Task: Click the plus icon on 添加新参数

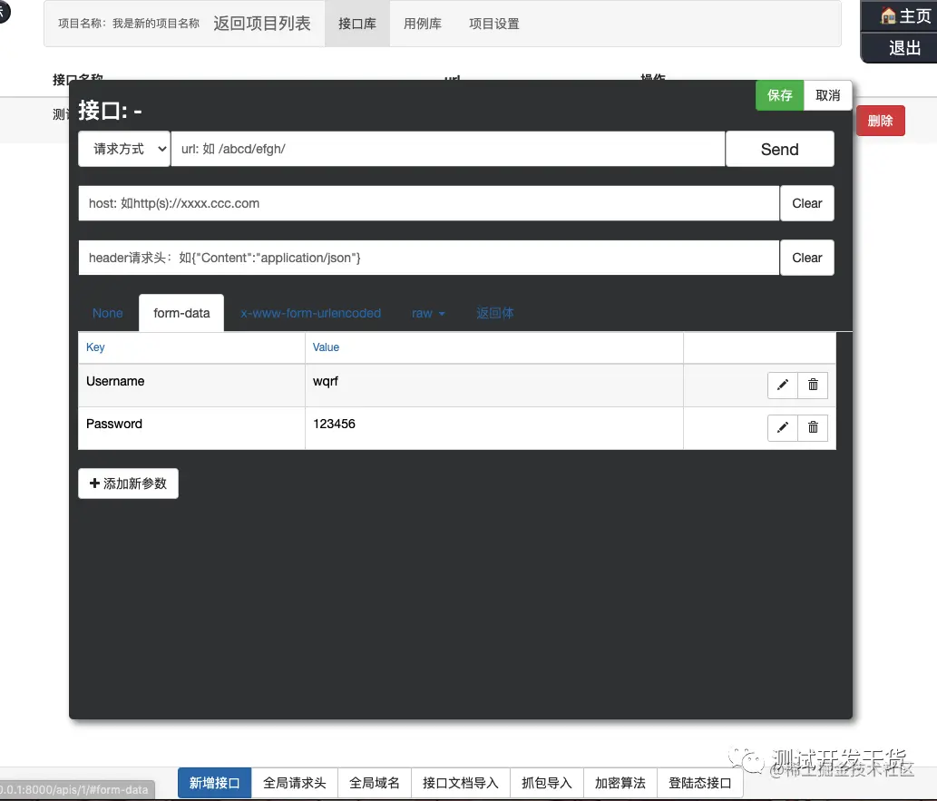Action: 94,484
